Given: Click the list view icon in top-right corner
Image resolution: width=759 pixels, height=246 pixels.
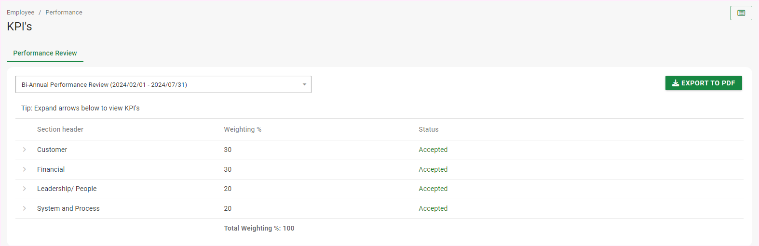Looking at the screenshot, I should [x=741, y=13].
